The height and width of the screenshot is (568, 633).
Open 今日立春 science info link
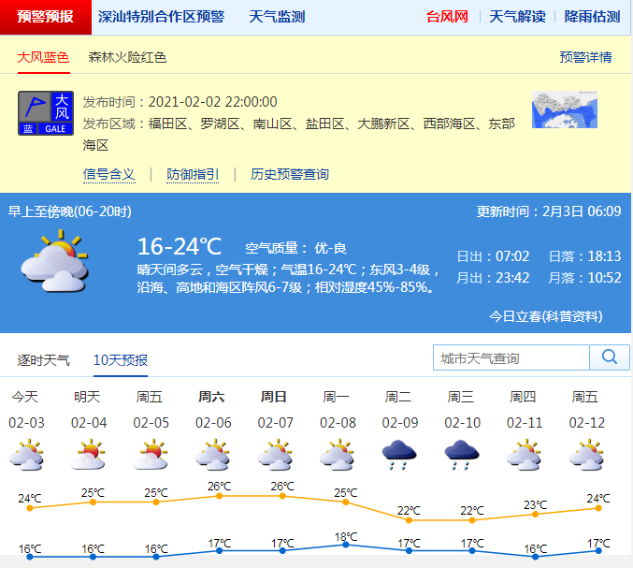coord(546,316)
